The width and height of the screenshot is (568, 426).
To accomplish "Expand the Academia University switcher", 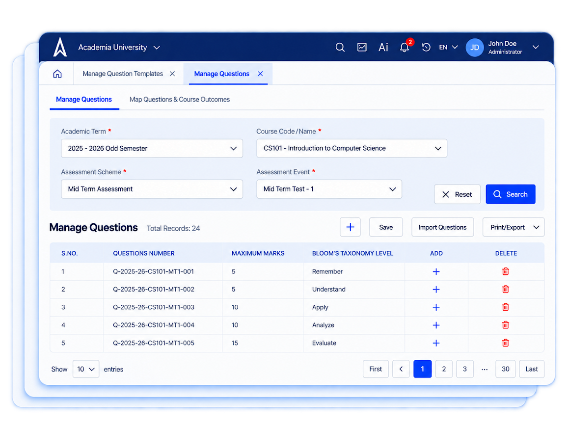I will tap(157, 48).
